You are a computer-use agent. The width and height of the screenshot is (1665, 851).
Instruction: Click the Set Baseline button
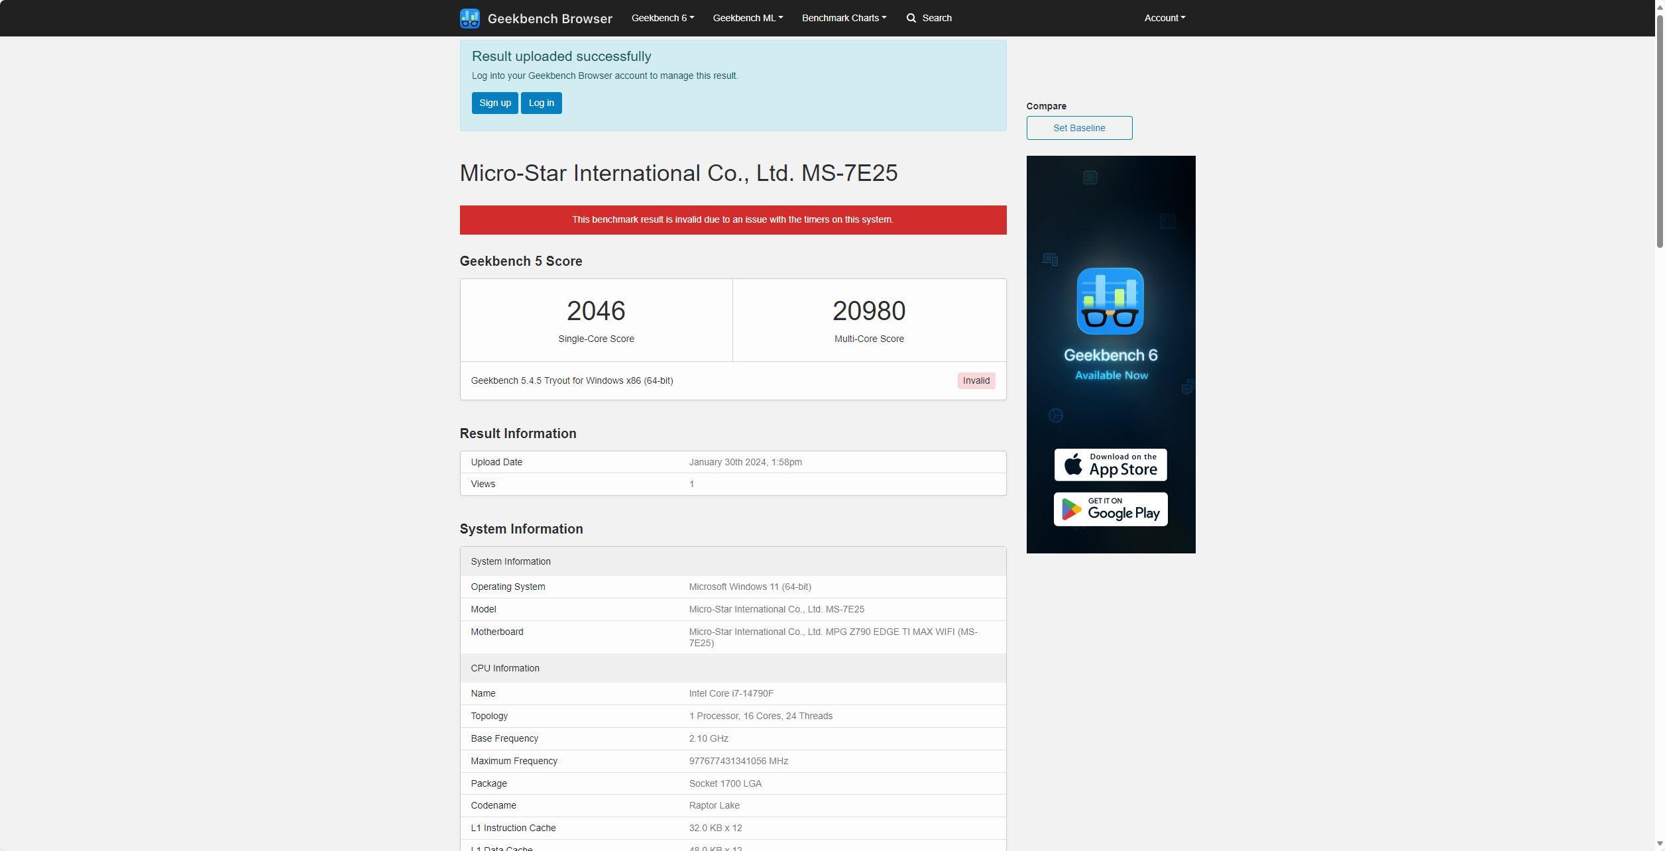(x=1079, y=128)
